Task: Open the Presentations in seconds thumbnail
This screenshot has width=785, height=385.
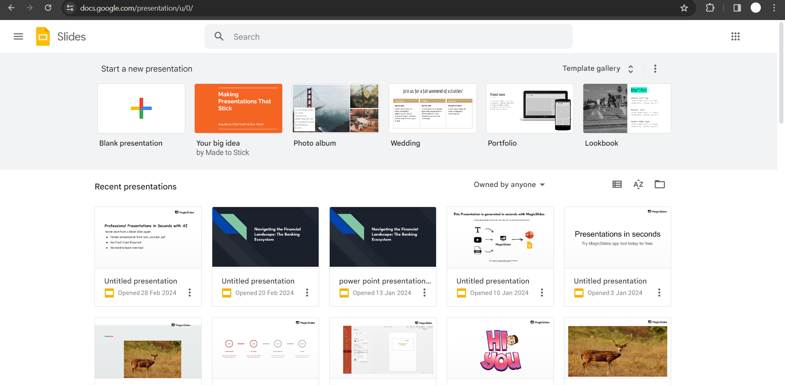Action: coord(618,237)
